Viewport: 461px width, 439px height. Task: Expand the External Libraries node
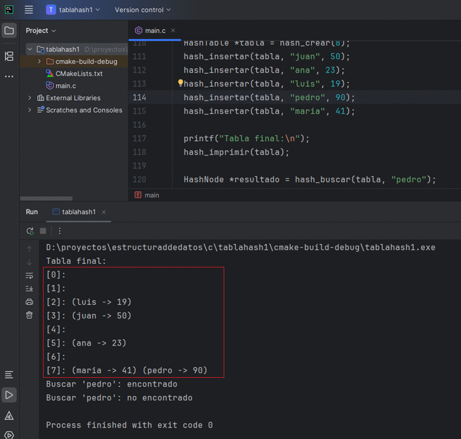tap(30, 98)
